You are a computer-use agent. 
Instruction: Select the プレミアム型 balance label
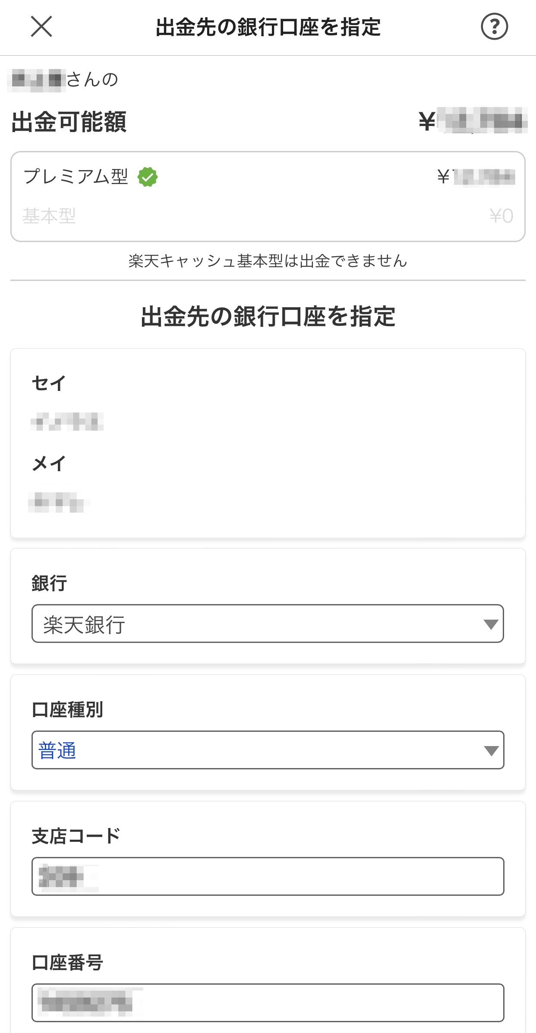tap(76, 176)
